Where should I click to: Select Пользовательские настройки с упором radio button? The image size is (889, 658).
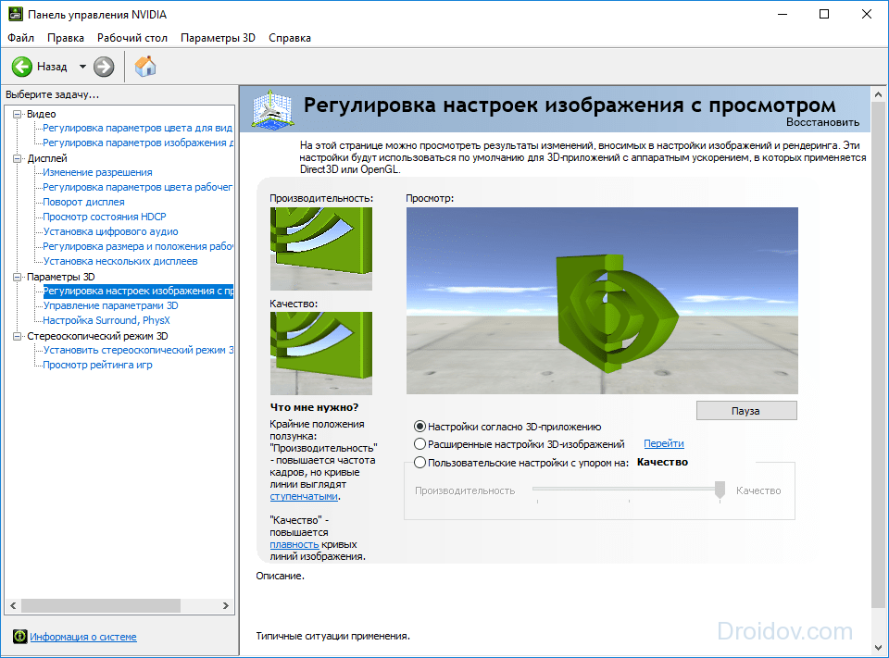420,463
